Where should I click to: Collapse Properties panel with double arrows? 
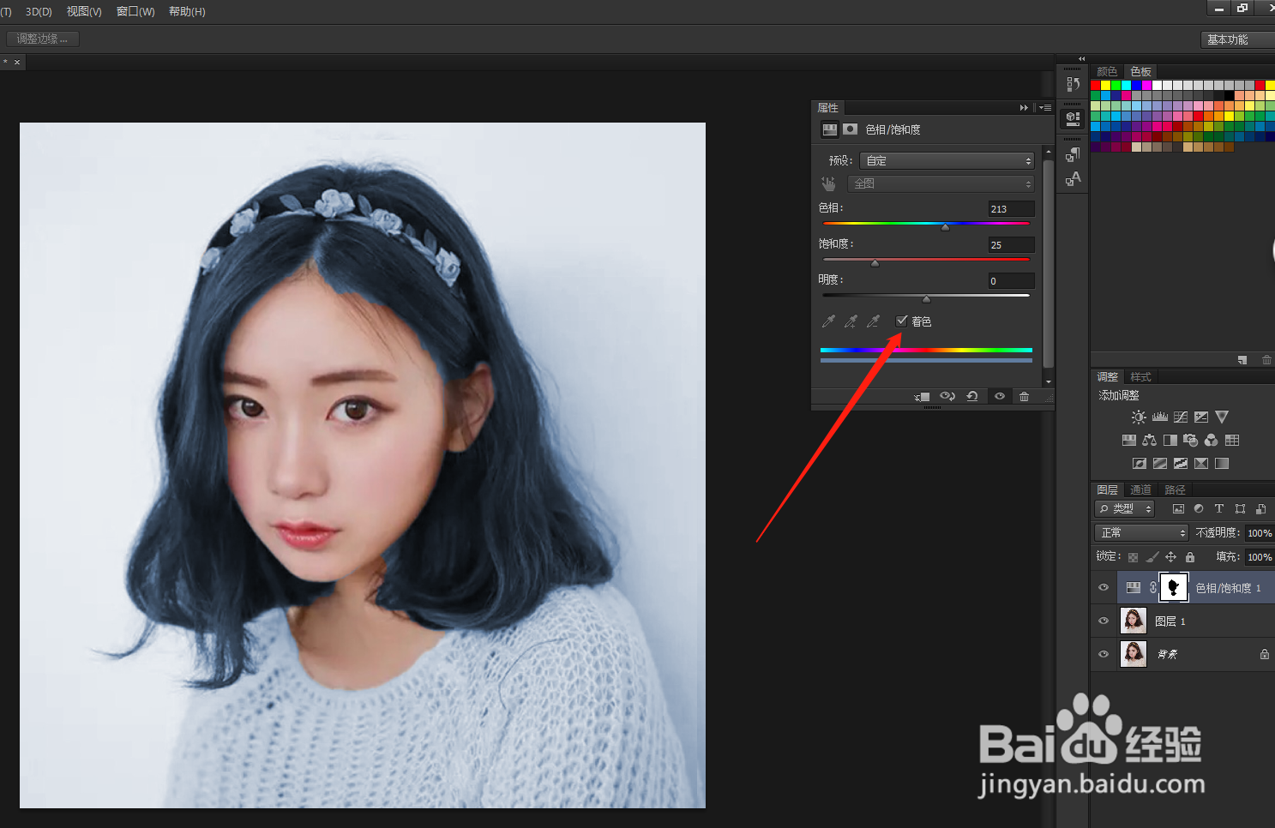click(x=1024, y=108)
